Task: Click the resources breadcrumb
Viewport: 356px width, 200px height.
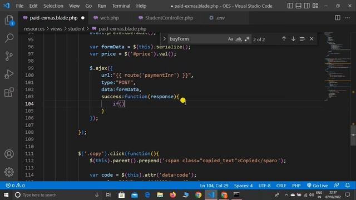Action: coord(34,29)
